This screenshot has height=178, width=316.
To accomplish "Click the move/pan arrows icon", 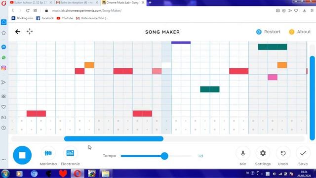I will 30,32.
